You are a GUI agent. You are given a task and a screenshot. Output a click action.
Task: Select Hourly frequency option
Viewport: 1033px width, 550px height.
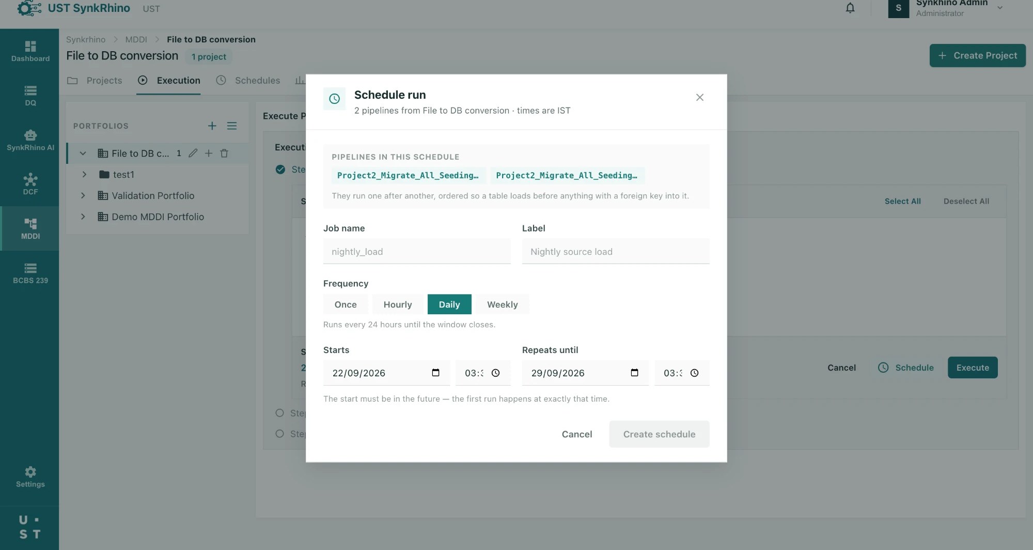point(398,304)
